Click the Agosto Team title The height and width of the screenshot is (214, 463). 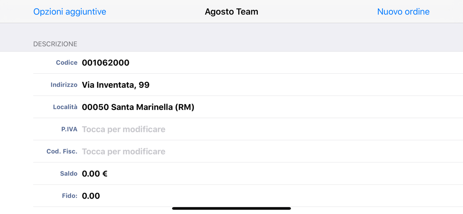click(231, 12)
